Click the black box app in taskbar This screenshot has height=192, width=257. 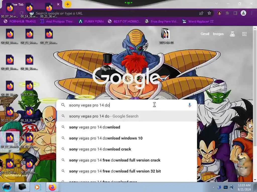[22, 187]
